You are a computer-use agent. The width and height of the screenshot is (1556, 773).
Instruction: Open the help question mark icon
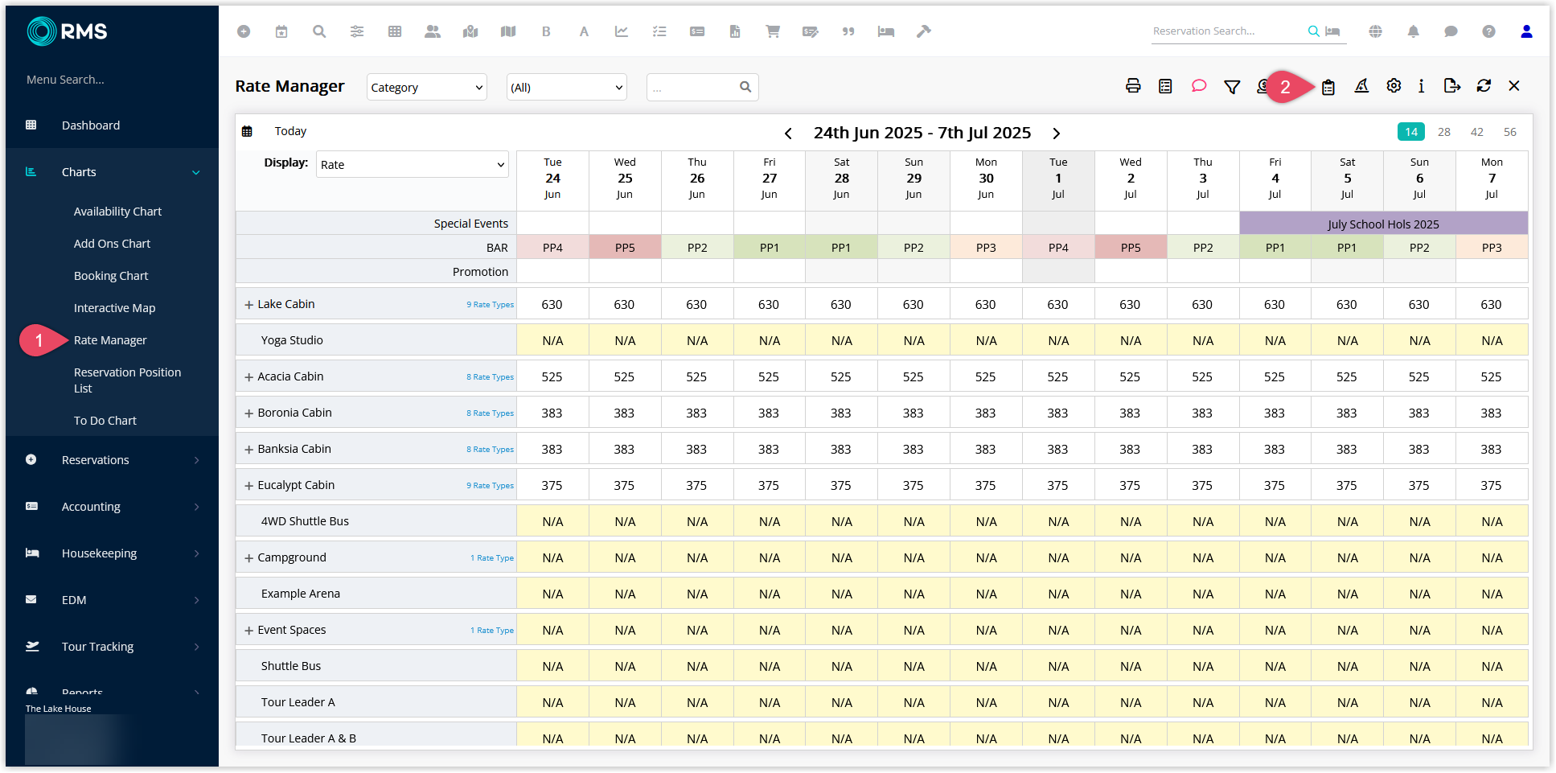pyautogui.click(x=1489, y=31)
